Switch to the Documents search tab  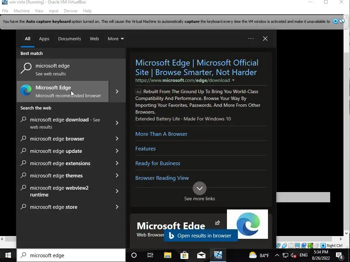(69, 39)
